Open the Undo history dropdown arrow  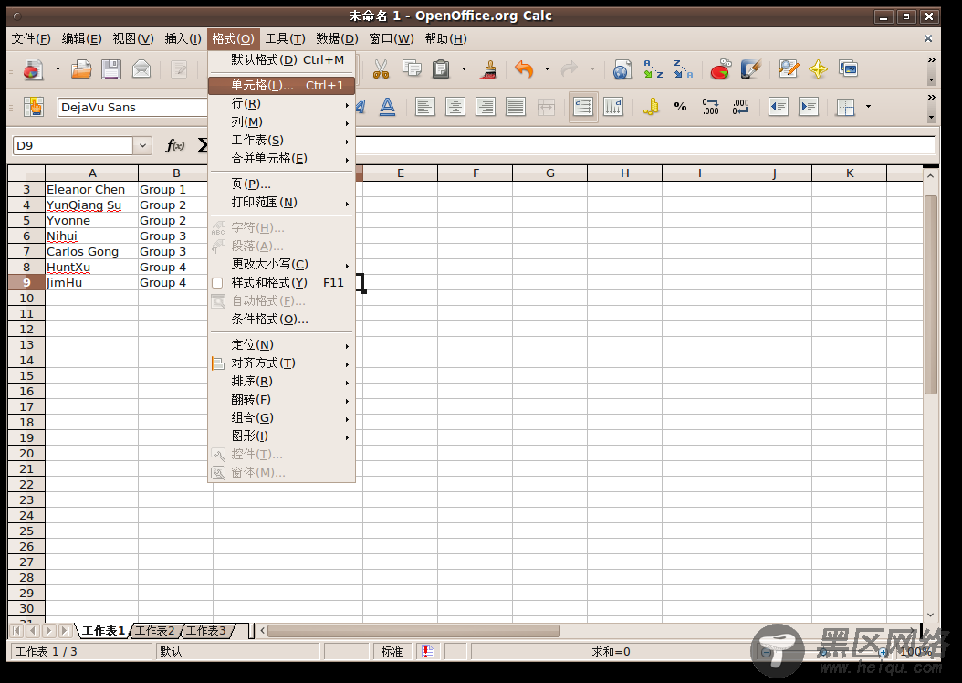(547, 69)
